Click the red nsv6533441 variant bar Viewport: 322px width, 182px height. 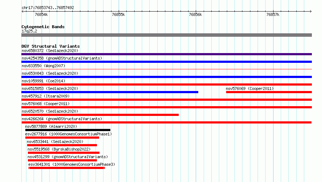[x=62, y=145]
